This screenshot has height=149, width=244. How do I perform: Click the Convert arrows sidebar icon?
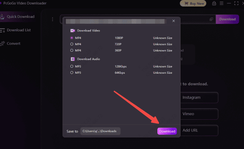pos(2,44)
